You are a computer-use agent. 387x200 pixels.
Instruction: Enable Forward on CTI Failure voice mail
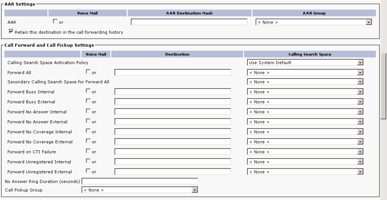tap(88, 151)
